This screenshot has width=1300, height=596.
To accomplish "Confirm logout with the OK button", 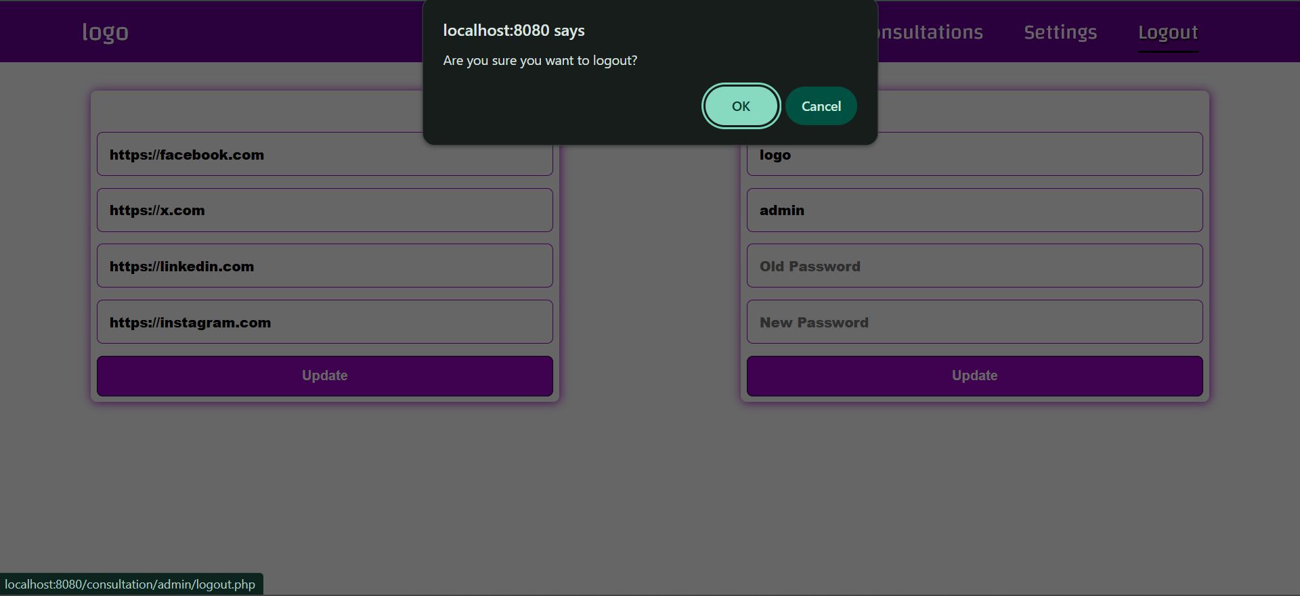I will [741, 106].
